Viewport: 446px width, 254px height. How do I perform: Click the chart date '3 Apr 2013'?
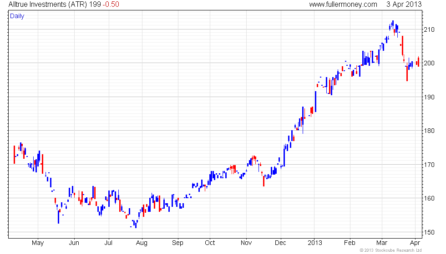pos(404,5)
